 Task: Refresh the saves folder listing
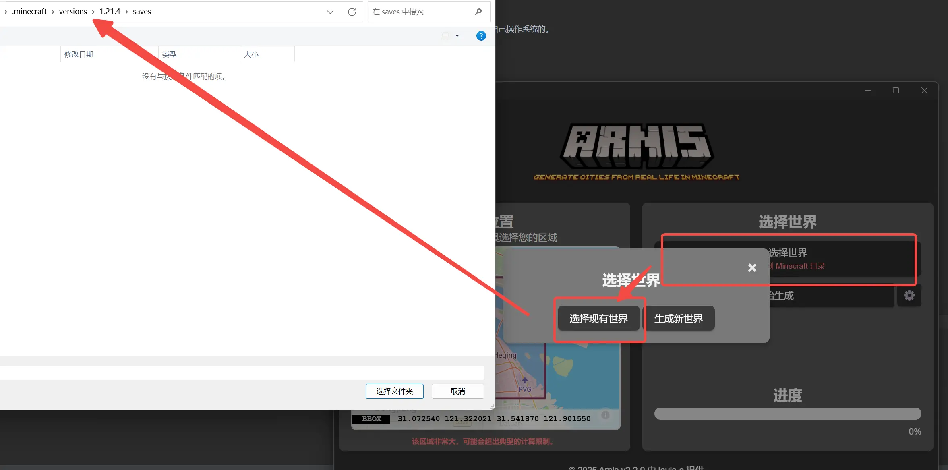[352, 12]
